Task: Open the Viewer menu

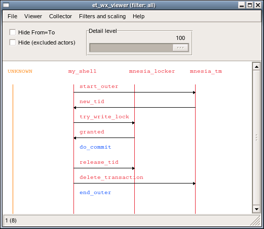Action: (33, 16)
